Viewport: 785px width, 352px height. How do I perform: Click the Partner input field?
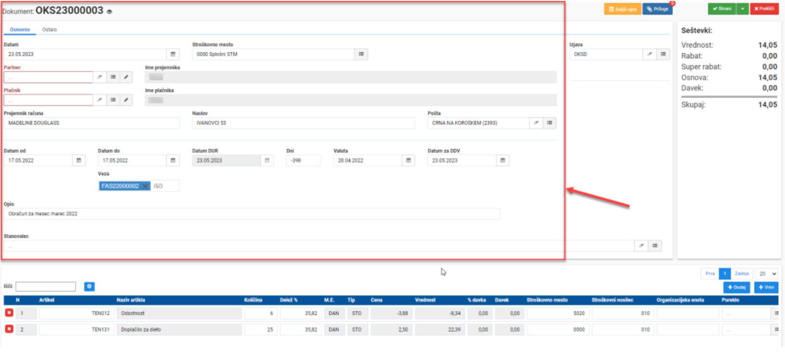point(48,77)
